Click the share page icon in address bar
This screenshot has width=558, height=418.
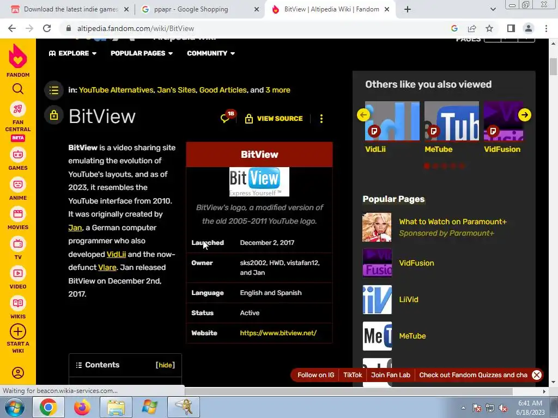(x=472, y=28)
